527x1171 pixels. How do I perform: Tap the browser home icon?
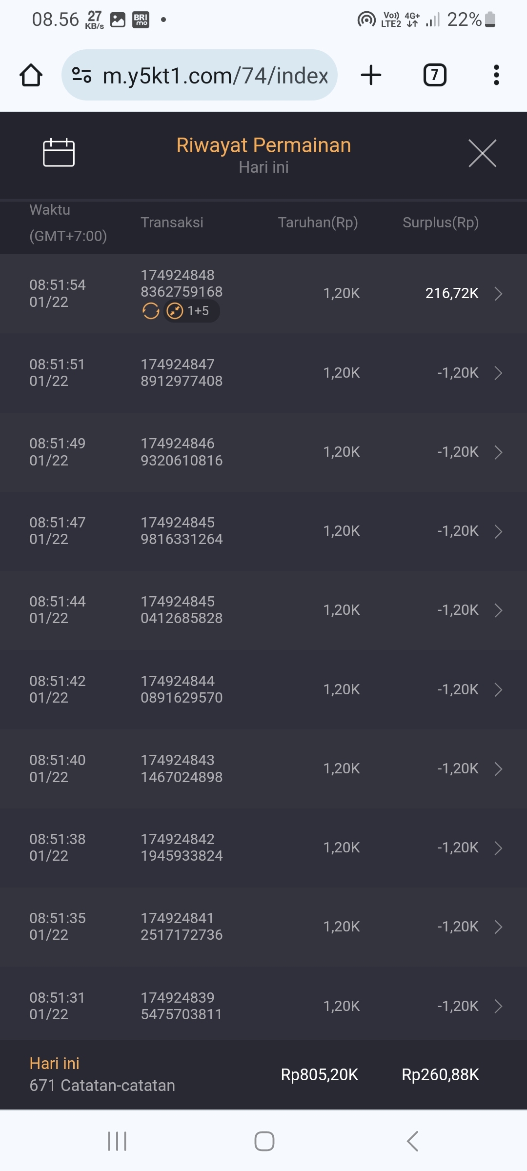(31, 75)
